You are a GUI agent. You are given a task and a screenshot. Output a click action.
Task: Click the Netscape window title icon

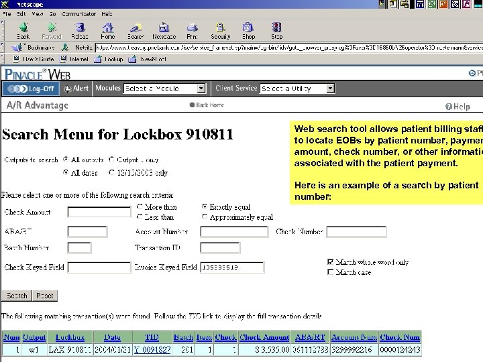[5, 4]
